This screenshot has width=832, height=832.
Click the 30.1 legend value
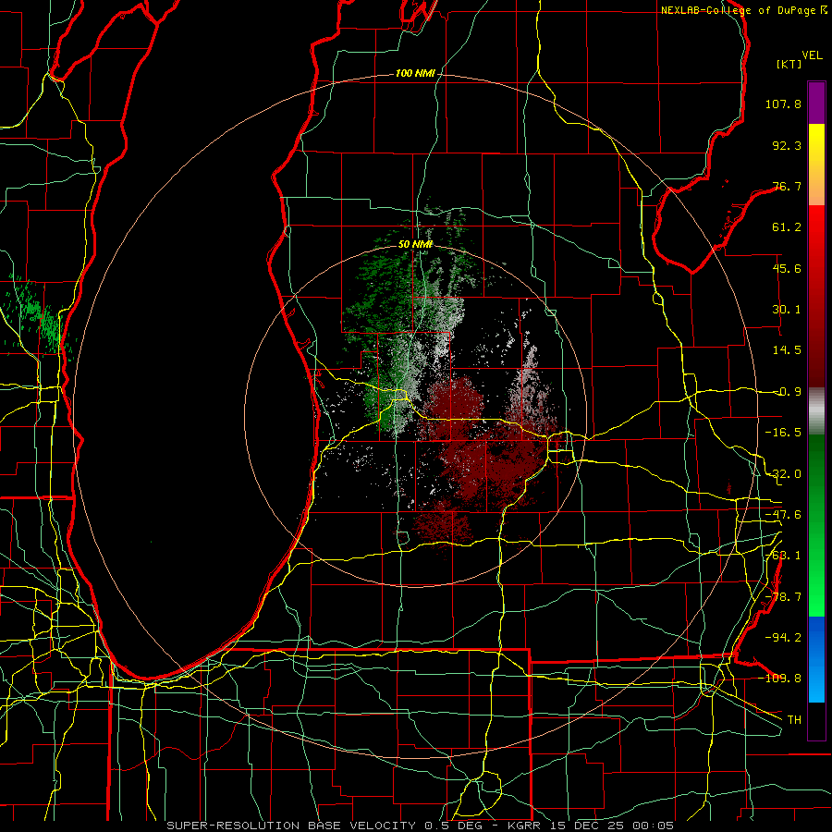click(787, 310)
